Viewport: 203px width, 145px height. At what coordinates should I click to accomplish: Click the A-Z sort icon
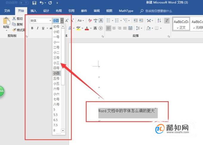[159, 20]
